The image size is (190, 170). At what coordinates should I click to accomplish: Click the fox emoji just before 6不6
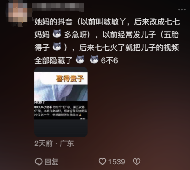click(94, 59)
